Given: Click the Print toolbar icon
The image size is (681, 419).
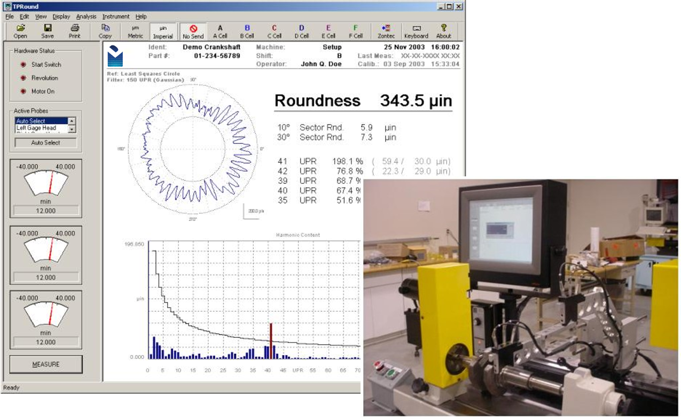Looking at the screenshot, I should click(x=75, y=32).
